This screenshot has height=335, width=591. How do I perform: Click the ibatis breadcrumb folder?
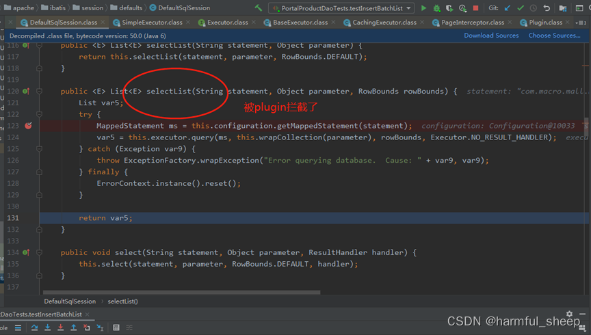coord(53,8)
